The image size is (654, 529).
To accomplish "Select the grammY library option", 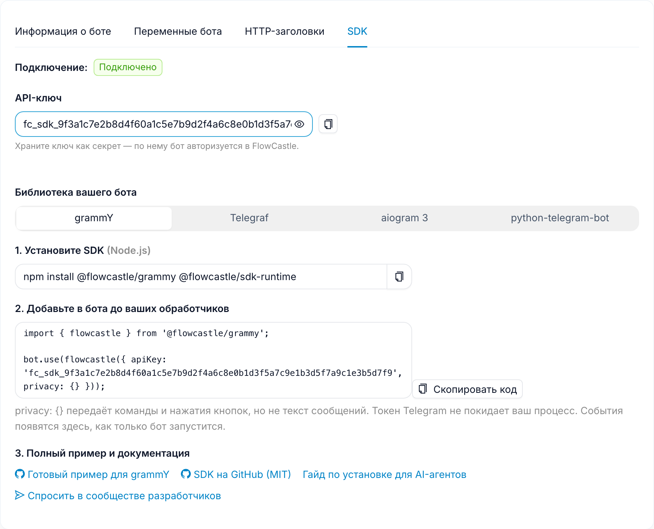I will 94,218.
